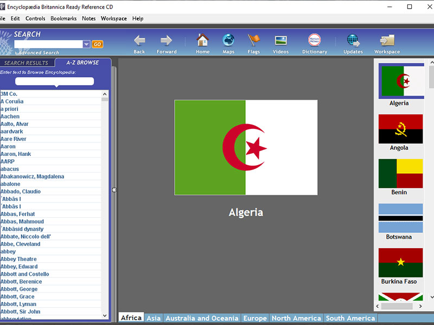Click the orange GO search button
Viewport: 434px width, 325px height.
pos(97,44)
